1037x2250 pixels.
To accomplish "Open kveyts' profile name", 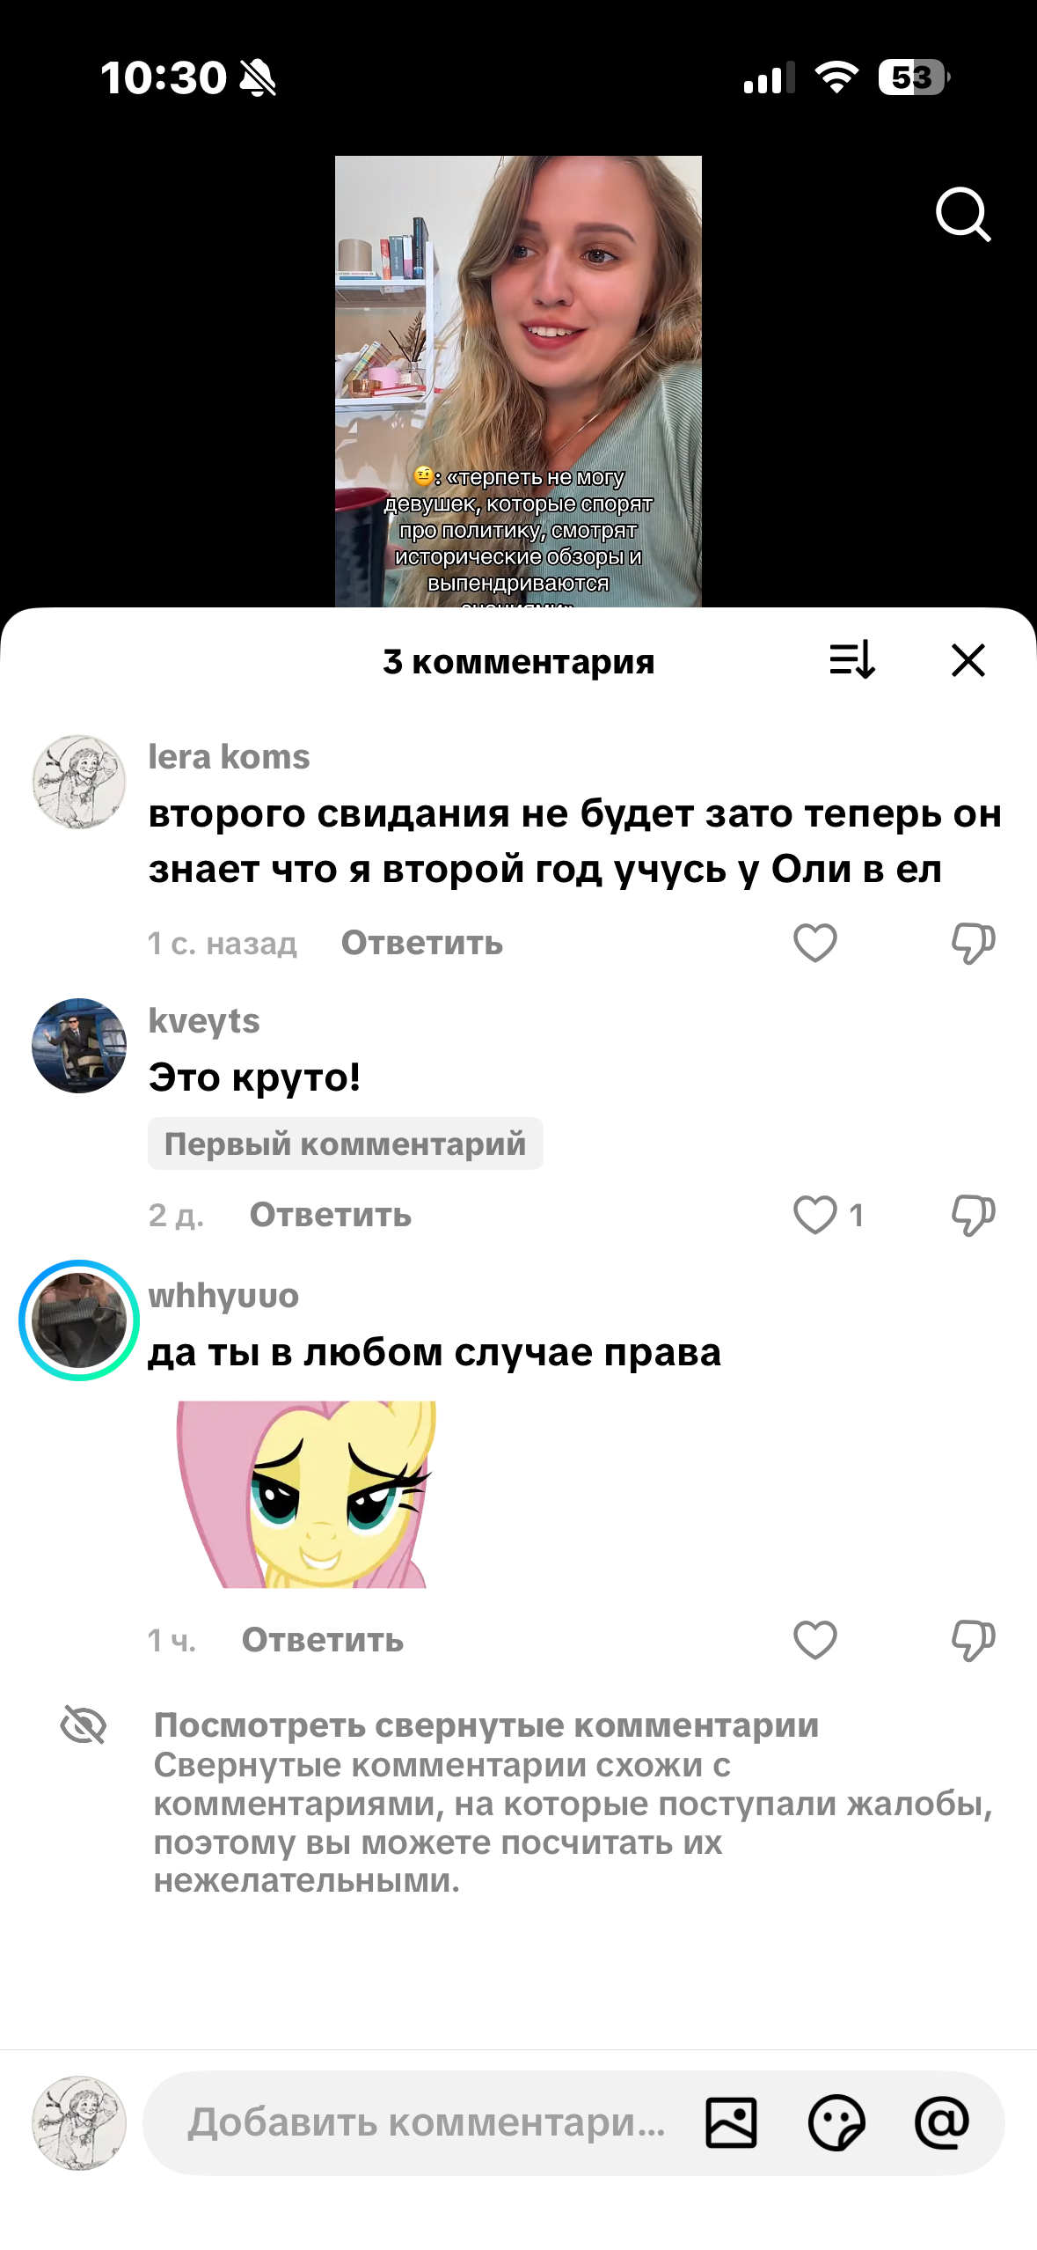I will (x=204, y=1021).
